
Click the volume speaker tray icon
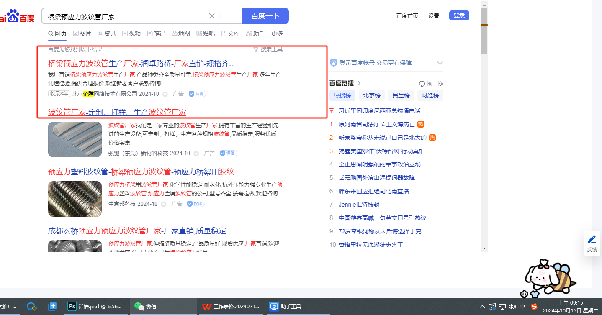512,307
